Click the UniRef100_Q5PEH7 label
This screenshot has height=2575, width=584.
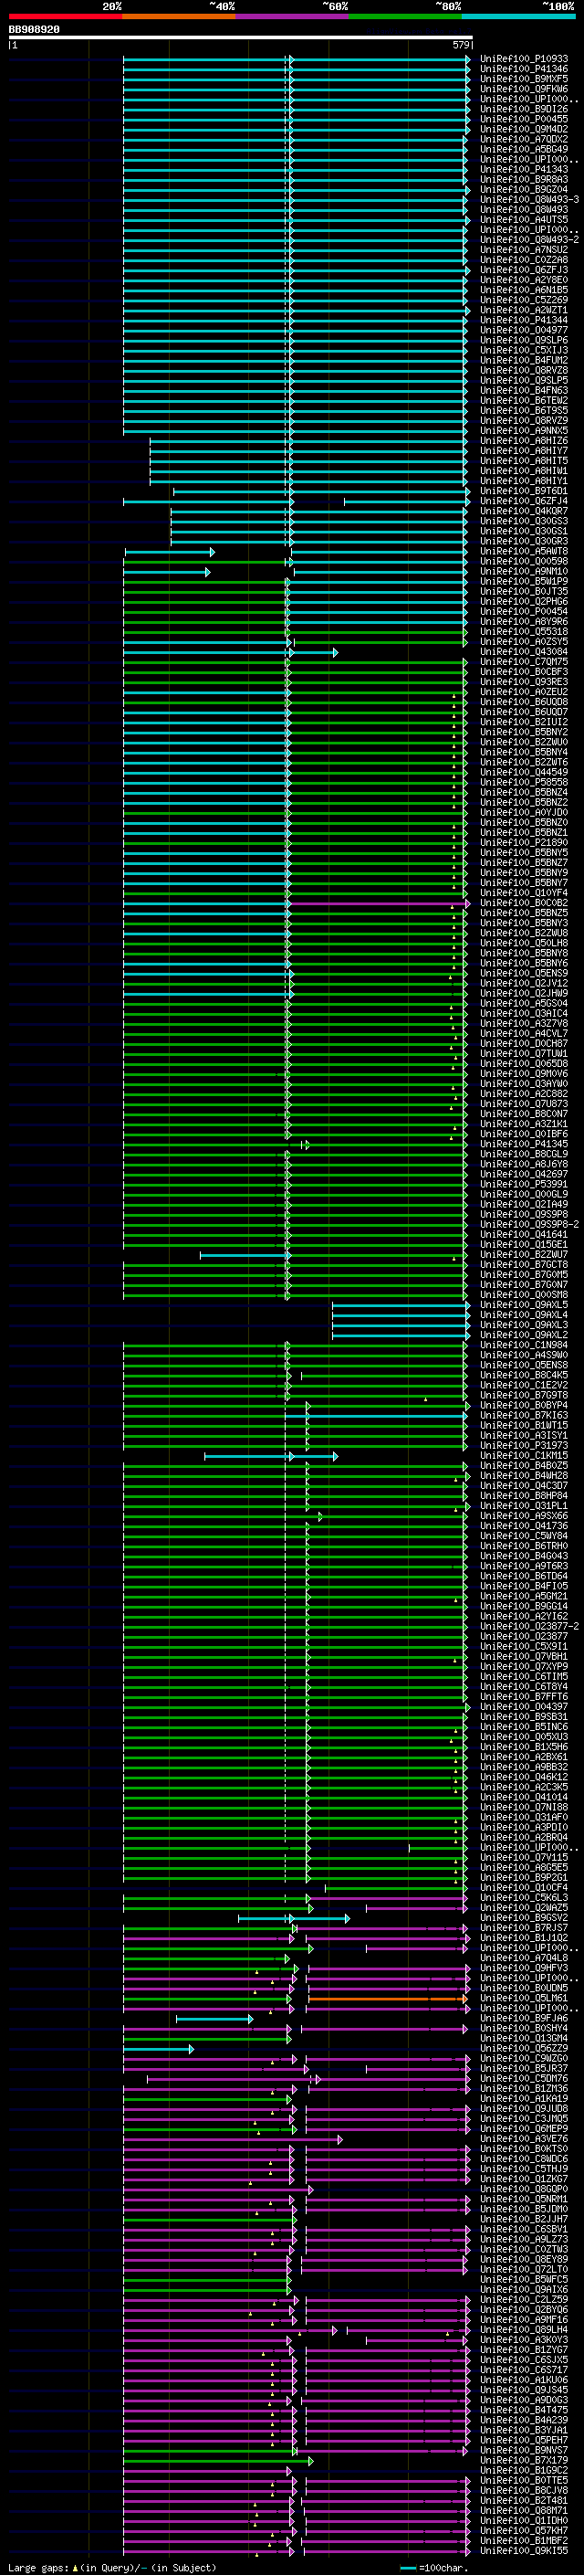click(524, 2440)
